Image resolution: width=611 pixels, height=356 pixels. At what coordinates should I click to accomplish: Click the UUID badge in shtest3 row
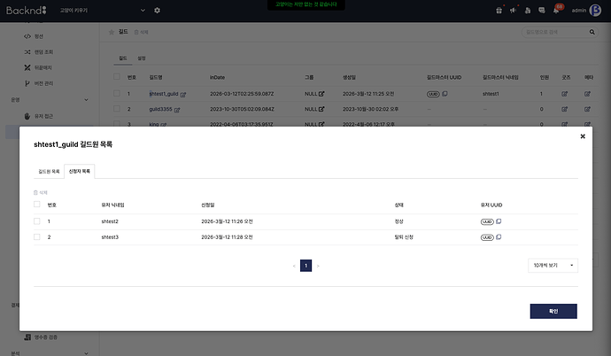486,237
